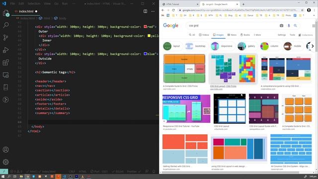Switch to the Books results tab
Viewport: 318px width, 179px height.
tap(245, 35)
